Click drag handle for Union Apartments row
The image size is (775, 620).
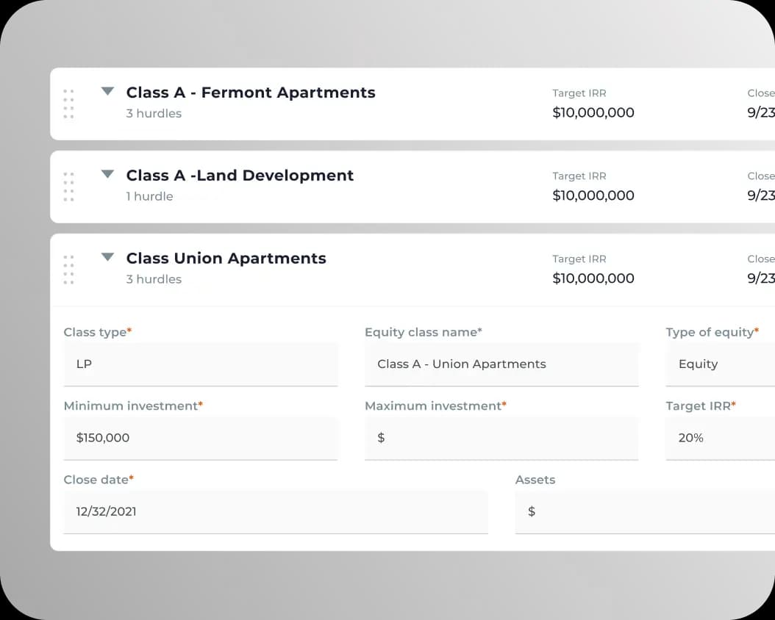coord(68,270)
